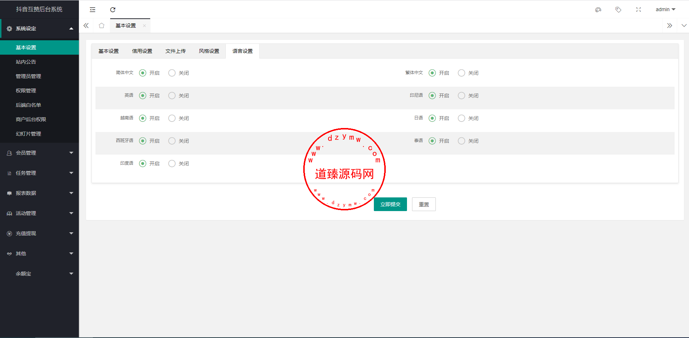
Task: Click the chart icon beside 报表数据
Action: coord(9,193)
